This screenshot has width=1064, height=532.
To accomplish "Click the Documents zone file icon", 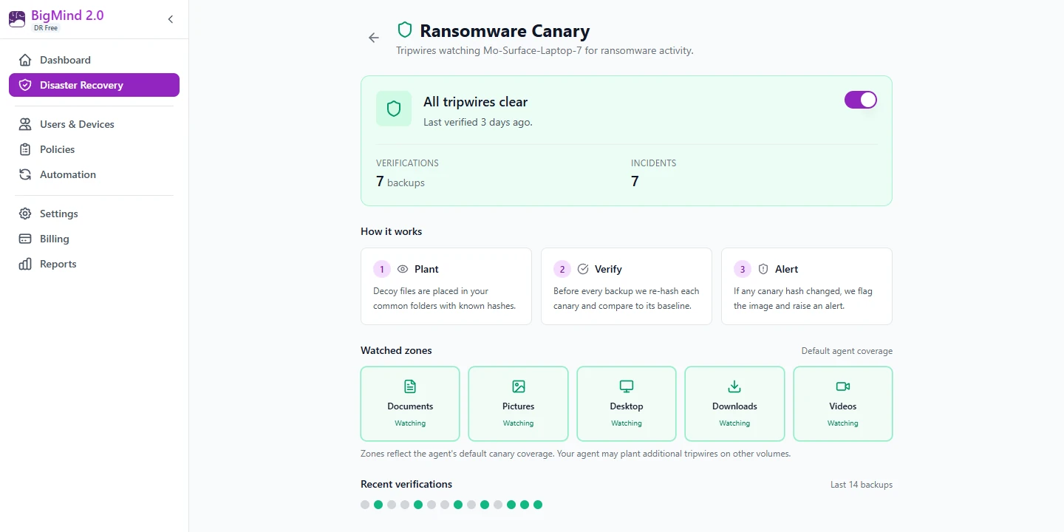I will [x=410, y=386].
